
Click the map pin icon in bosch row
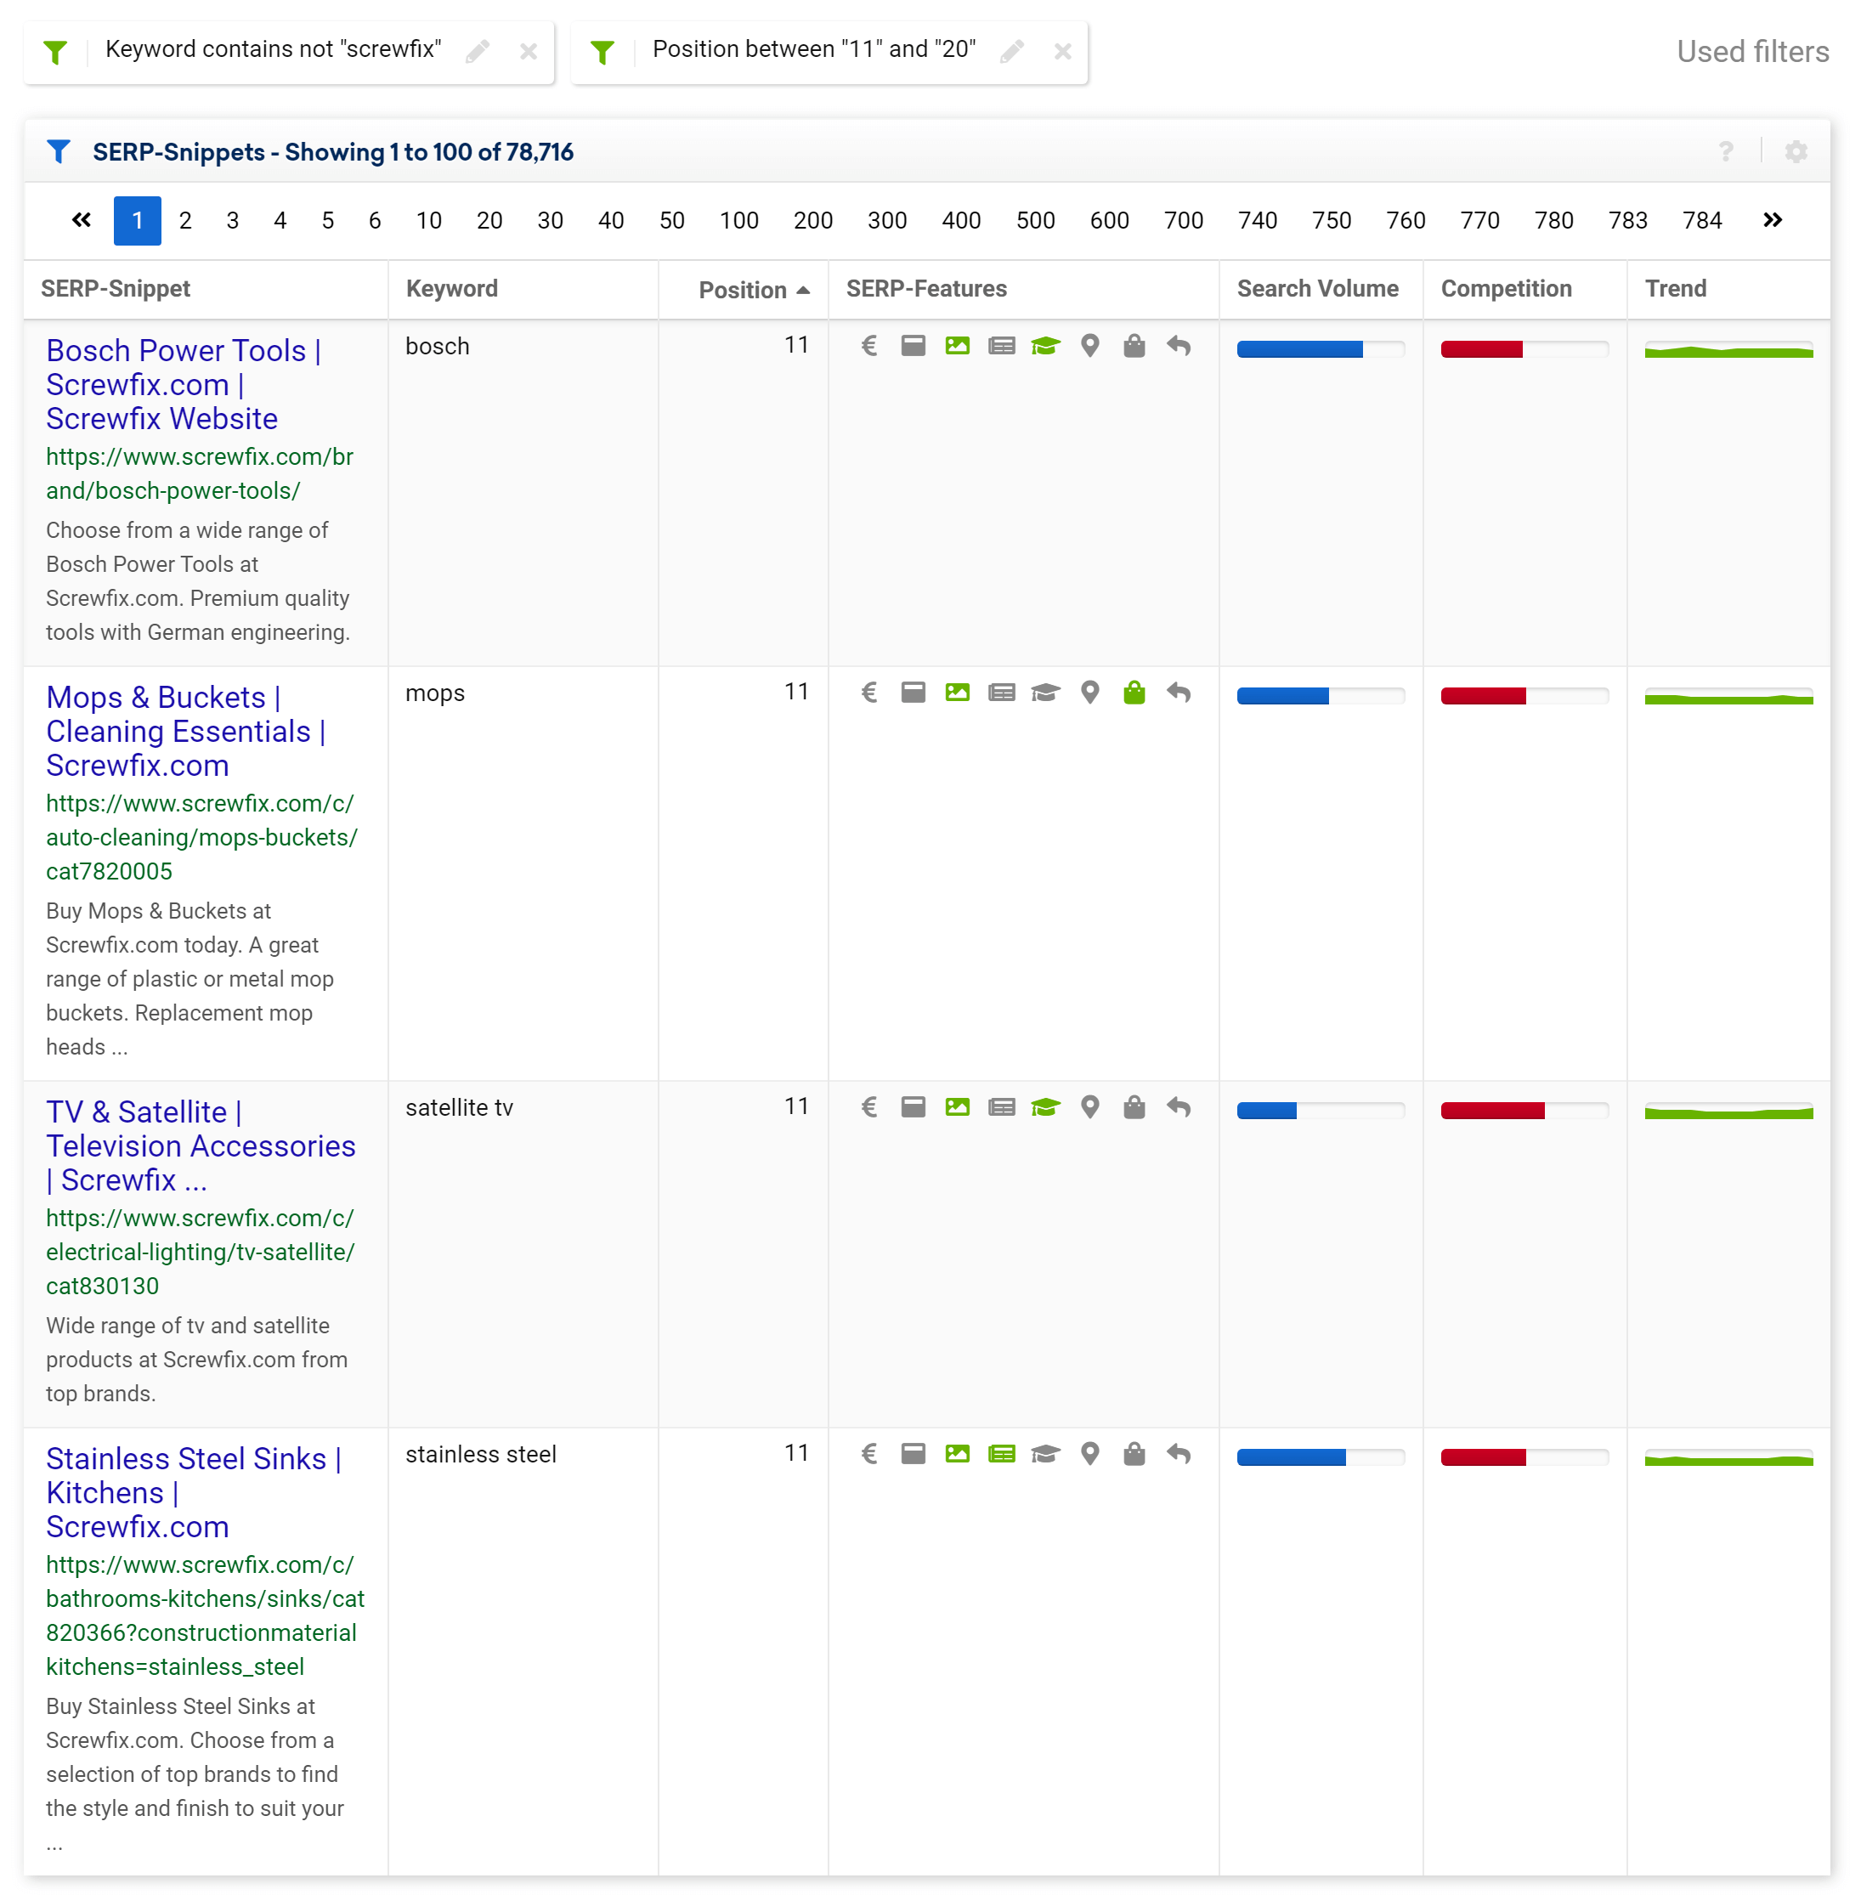pyautogui.click(x=1089, y=346)
